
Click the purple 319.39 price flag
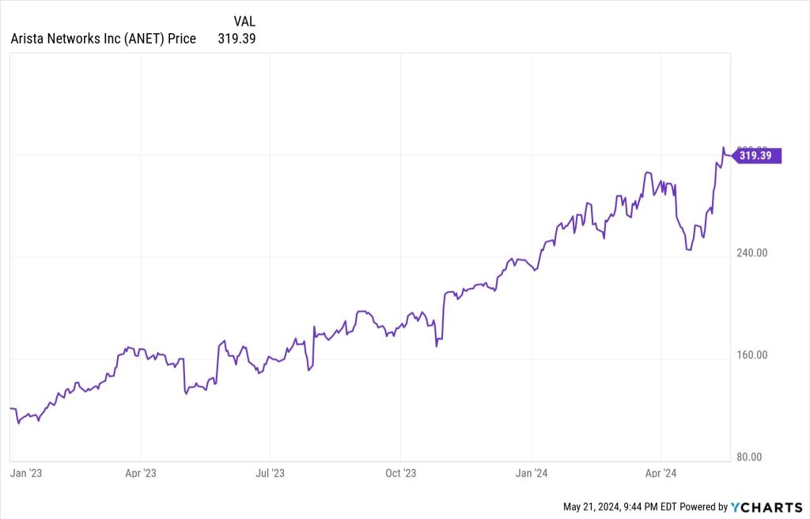[758, 156]
